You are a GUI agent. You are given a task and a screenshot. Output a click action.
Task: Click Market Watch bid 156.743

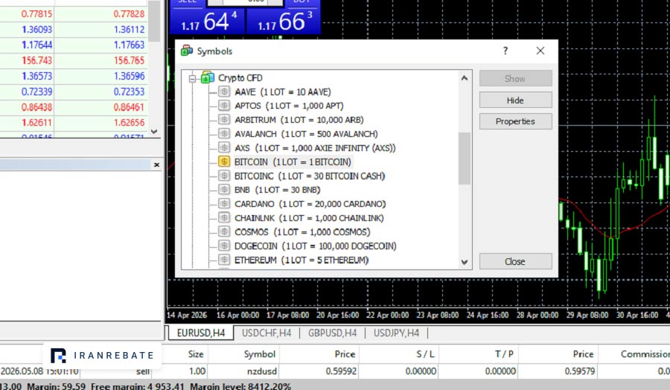pos(36,60)
